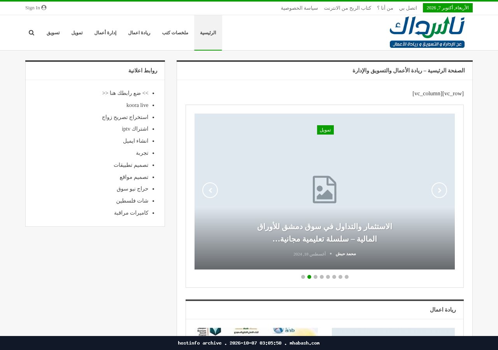Open تصميم تطبيقات sidebar link
Viewport: 498px width, 350px height.
pyautogui.click(x=131, y=165)
